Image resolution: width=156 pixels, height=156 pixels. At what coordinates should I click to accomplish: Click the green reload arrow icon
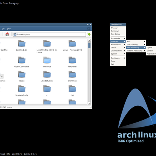pos(89,34)
